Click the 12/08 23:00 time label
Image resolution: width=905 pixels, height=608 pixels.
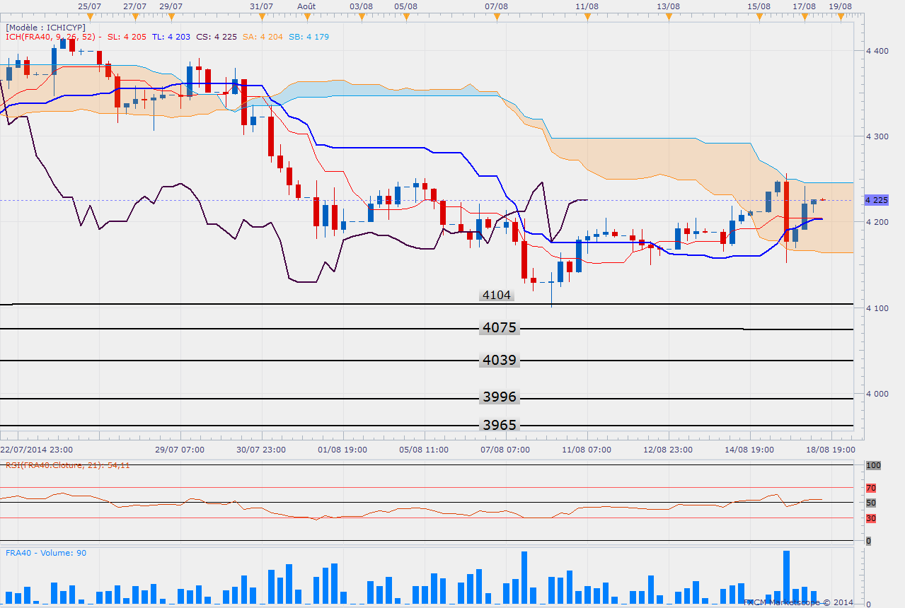tap(668, 449)
